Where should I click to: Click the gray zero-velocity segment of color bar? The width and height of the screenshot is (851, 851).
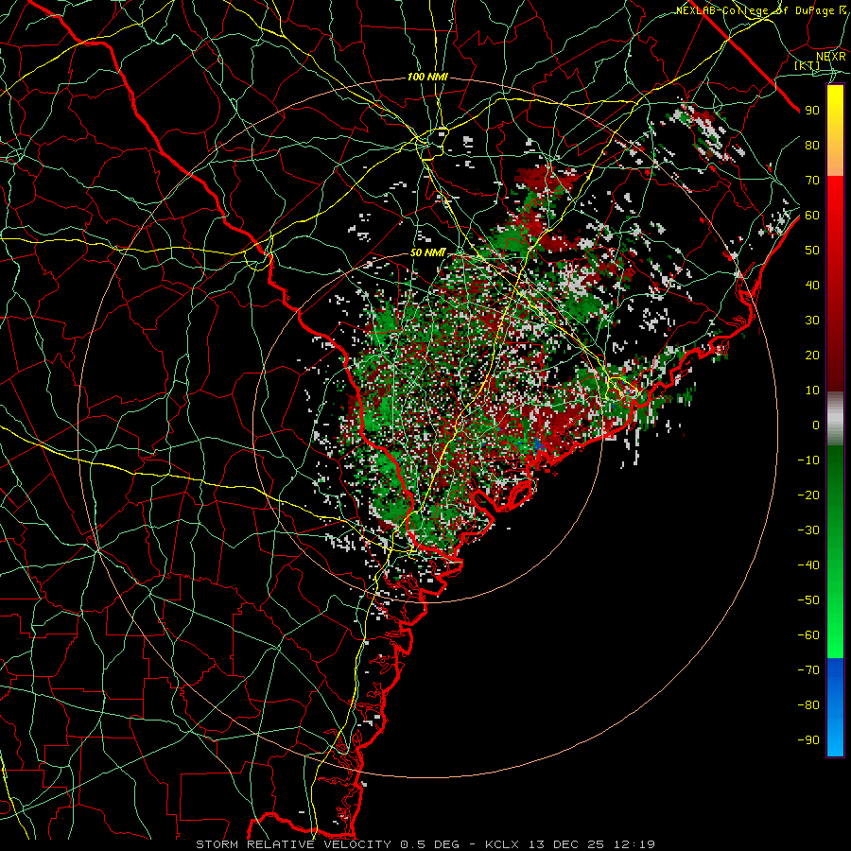click(x=835, y=419)
